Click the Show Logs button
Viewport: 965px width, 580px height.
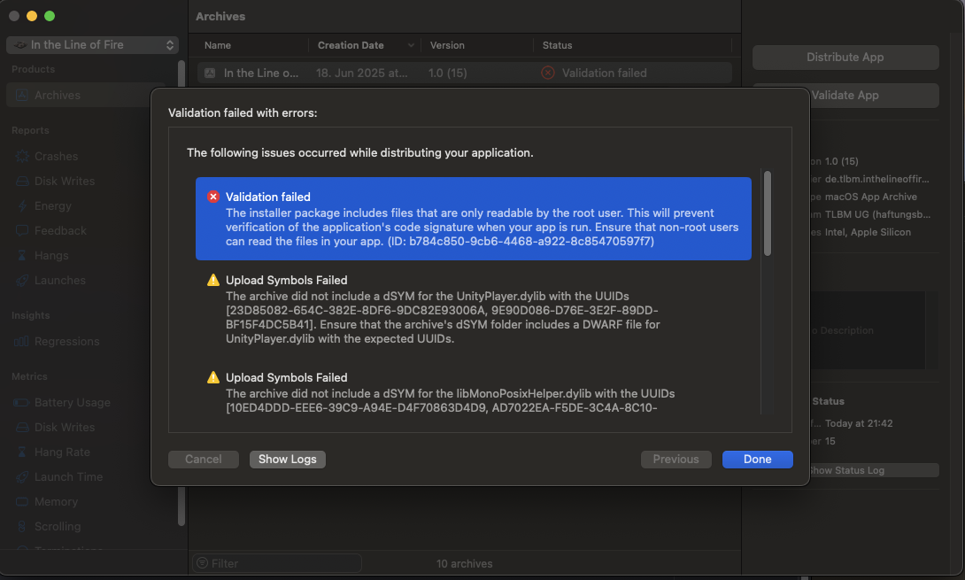point(288,460)
